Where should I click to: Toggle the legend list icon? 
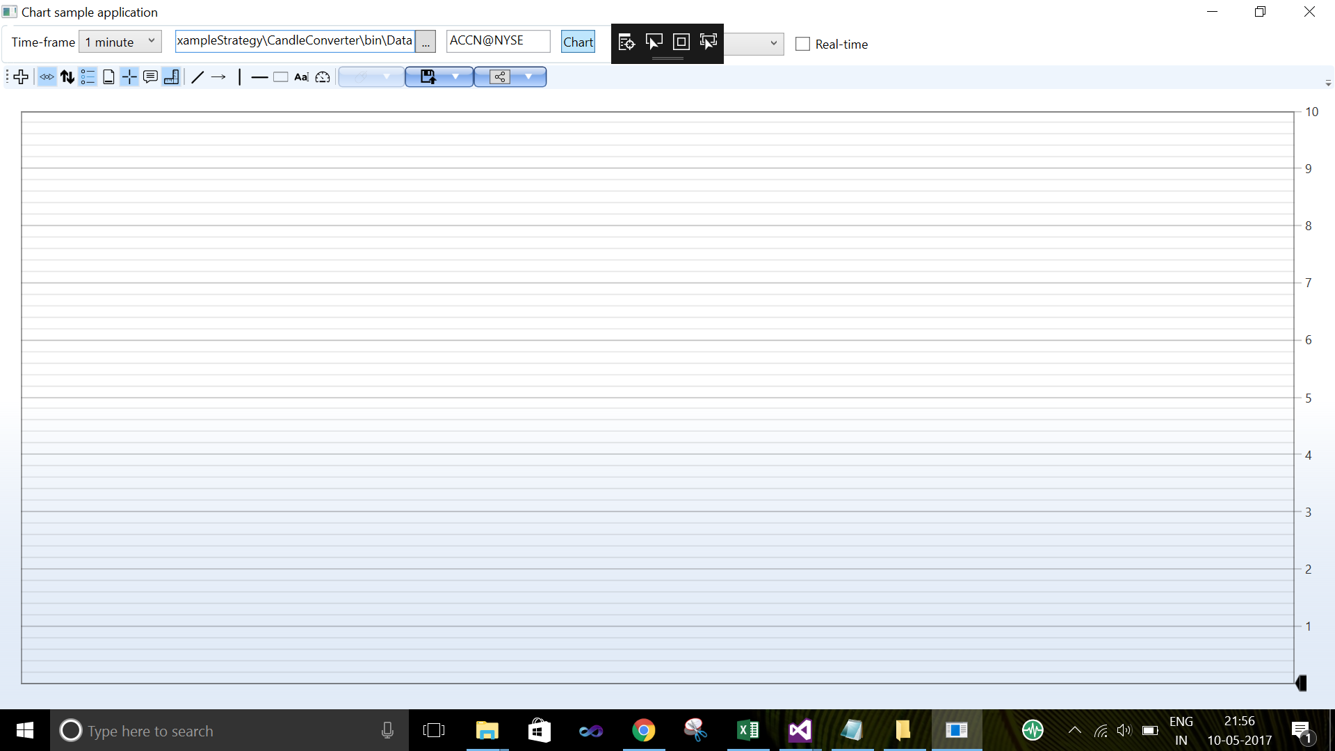click(x=88, y=77)
